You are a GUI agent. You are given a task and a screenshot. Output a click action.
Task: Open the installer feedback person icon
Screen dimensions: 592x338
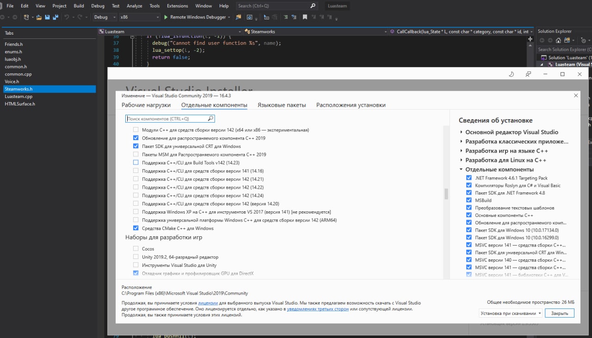point(528,74)
